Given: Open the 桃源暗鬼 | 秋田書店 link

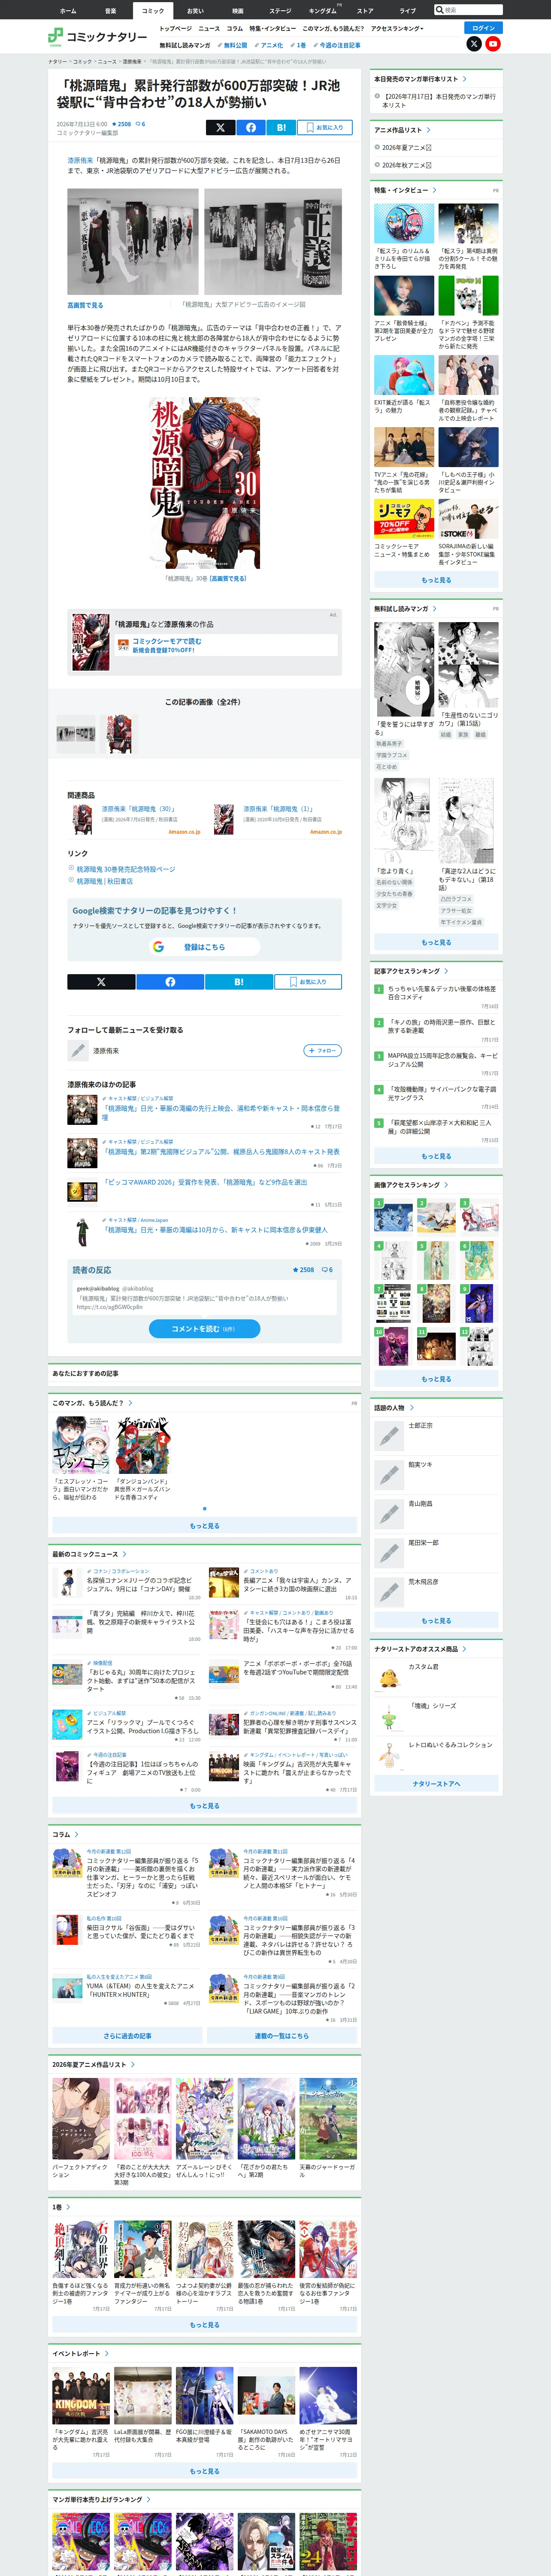Looking at the screenshot, I should pyautogui.click(x=105, y=881).
